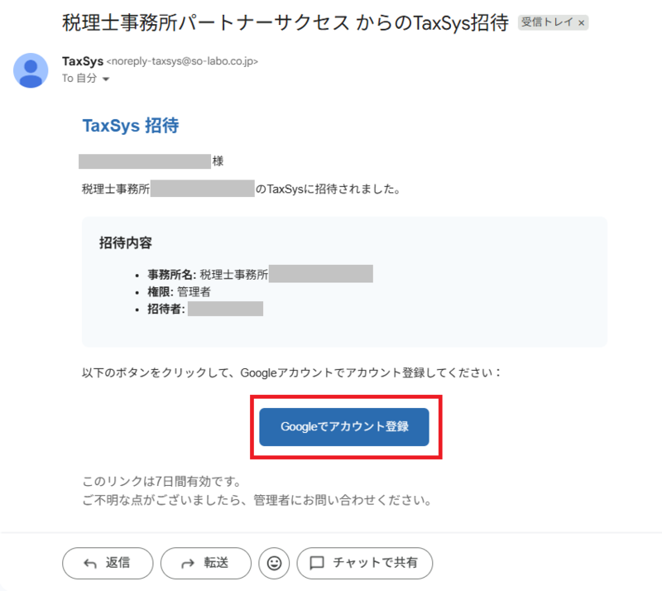662x591 pixels.
Task: Click the 権限: 管理者 list item
Action: coord(179,292)
